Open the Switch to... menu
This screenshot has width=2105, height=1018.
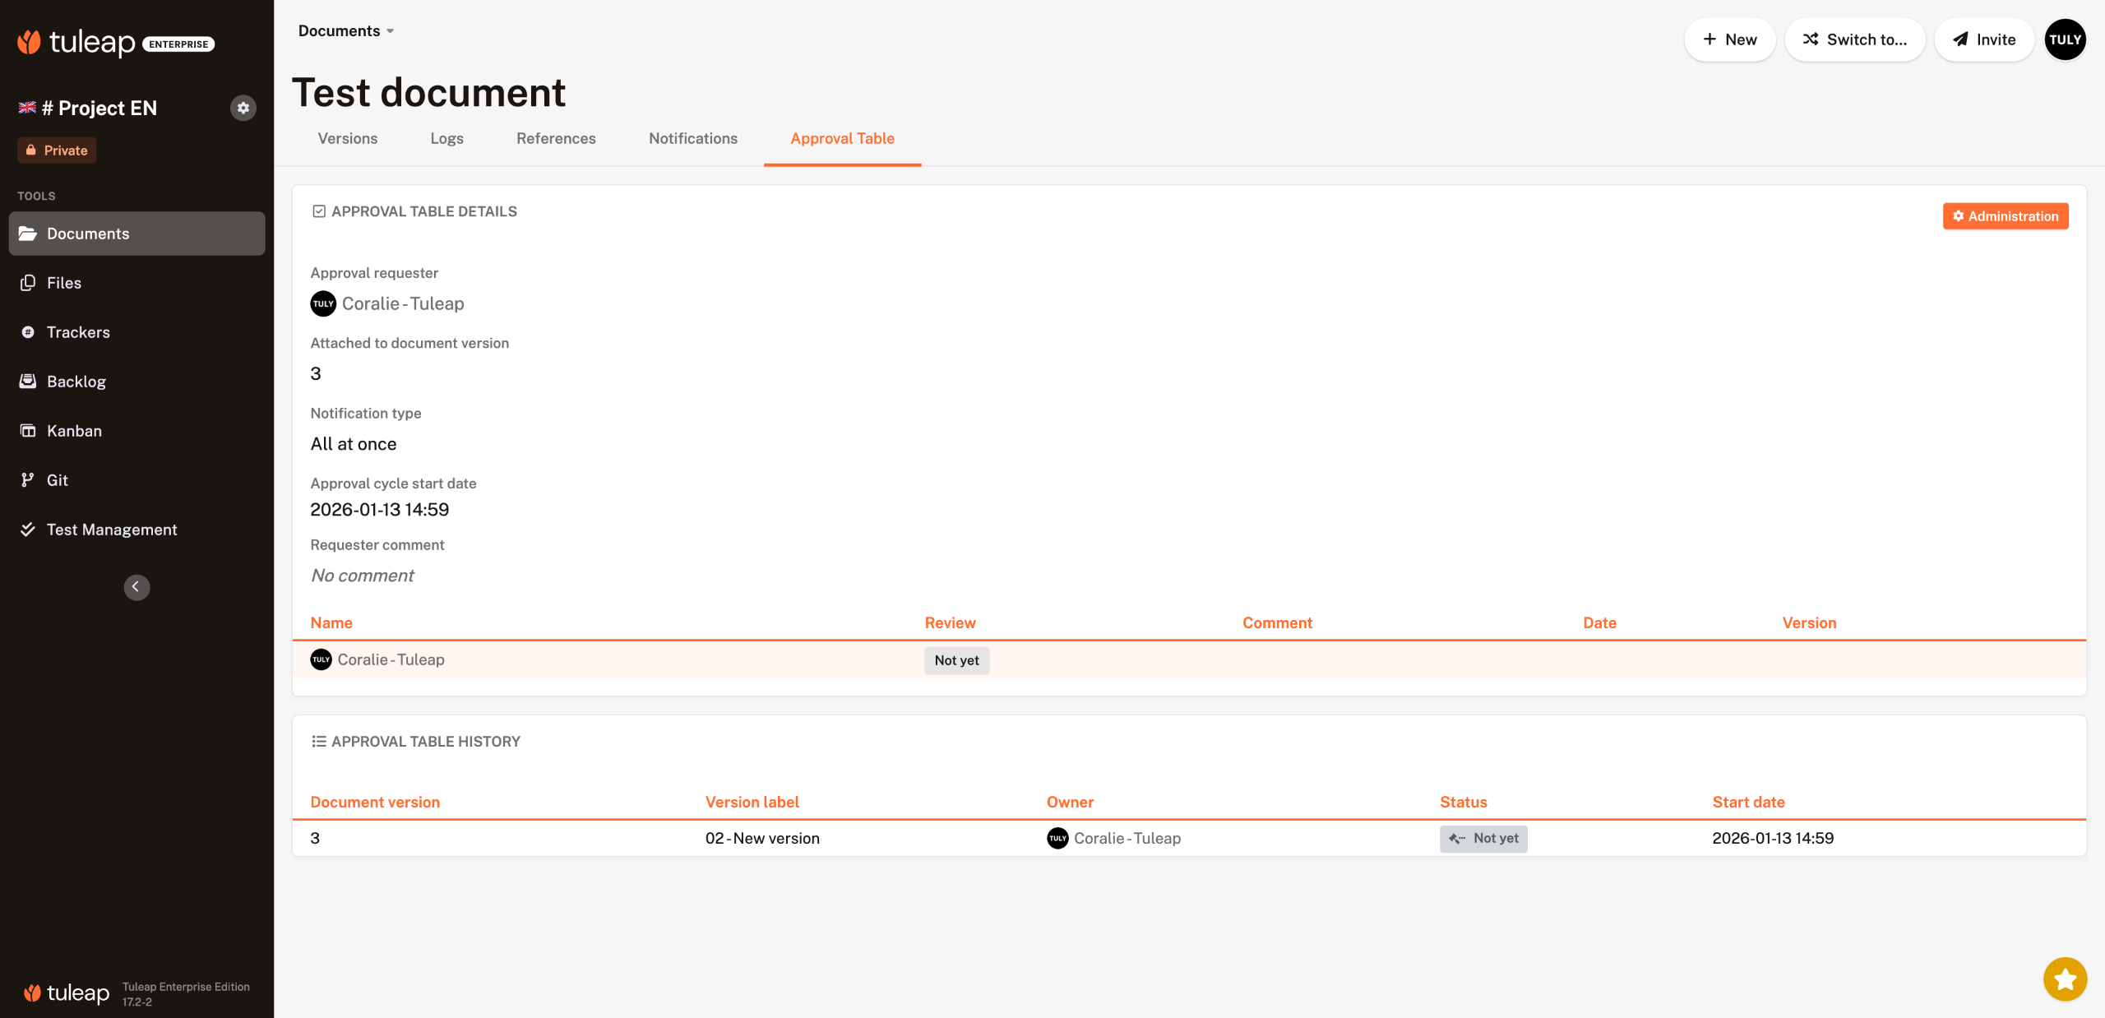(x=1854, y=39)
